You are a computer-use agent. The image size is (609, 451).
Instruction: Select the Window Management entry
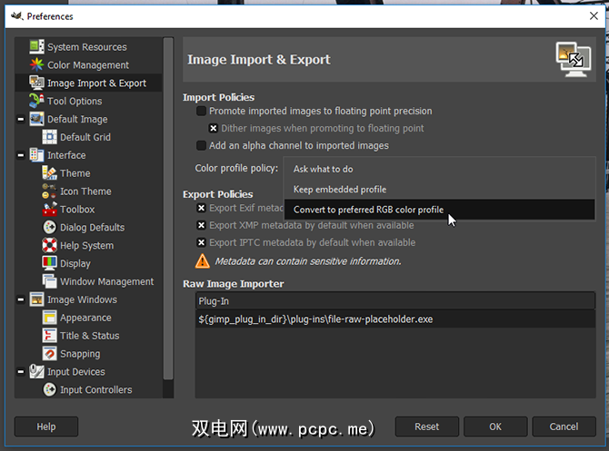(107, 281)
